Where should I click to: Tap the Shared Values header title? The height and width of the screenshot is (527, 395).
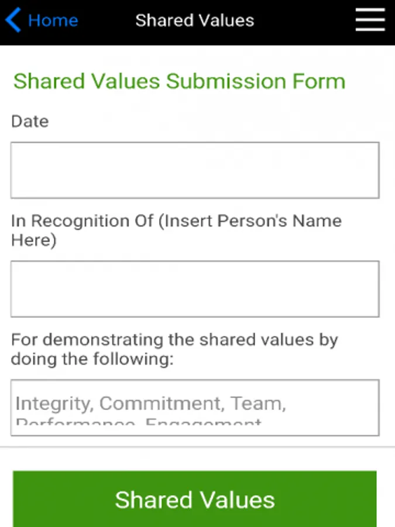tap(195, 21)
